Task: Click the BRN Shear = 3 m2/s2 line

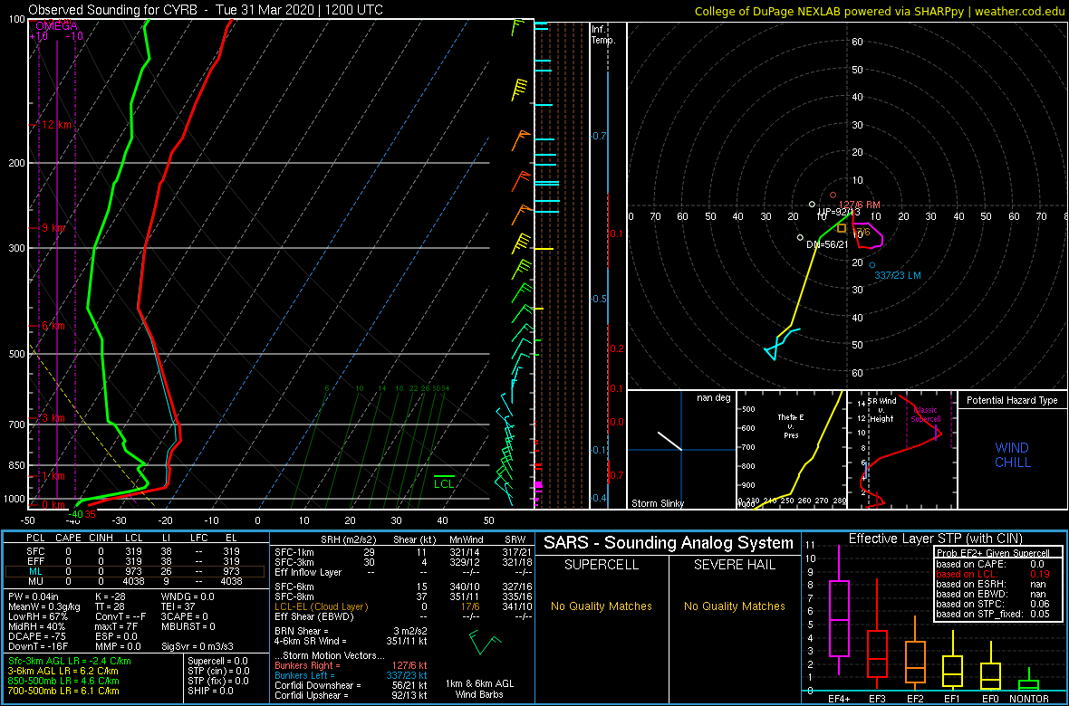Action: point(352,631)
